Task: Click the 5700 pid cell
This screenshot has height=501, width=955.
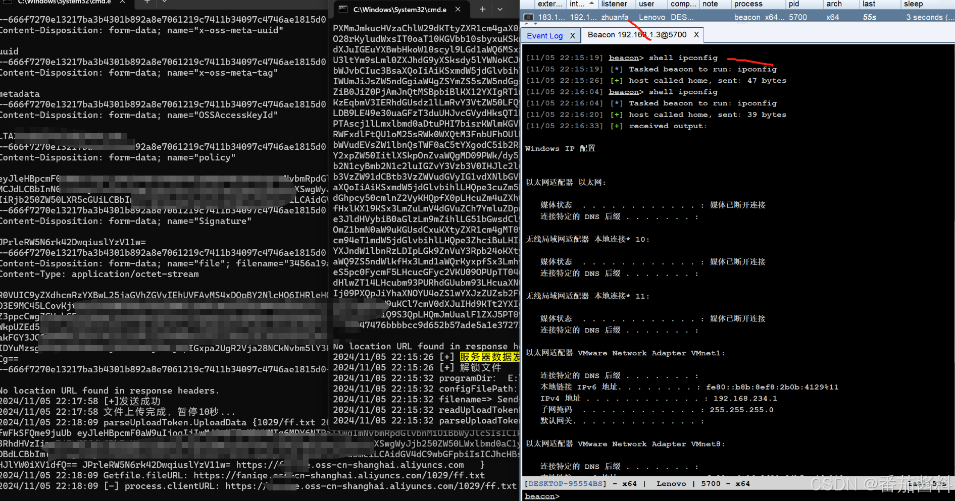Action: point(798,17)
